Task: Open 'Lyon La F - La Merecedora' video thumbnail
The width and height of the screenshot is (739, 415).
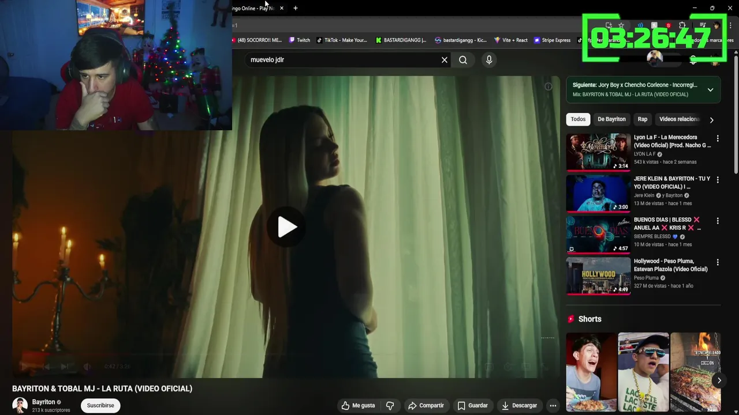Action: 598,152
